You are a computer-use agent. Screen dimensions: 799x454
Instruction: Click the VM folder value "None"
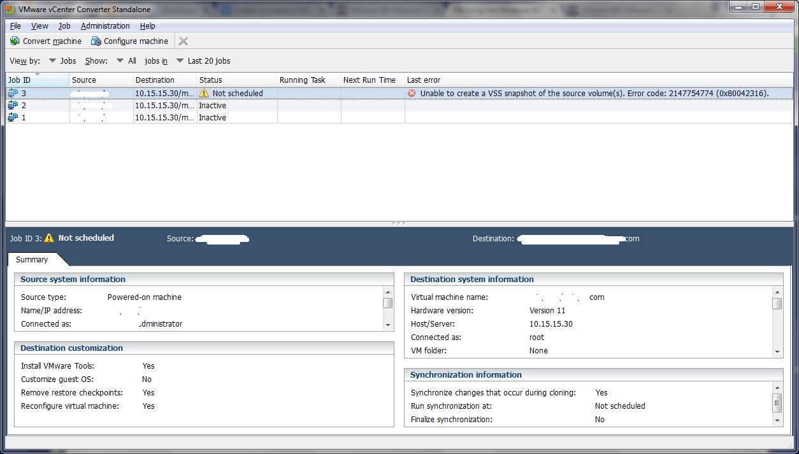[538, 351]
